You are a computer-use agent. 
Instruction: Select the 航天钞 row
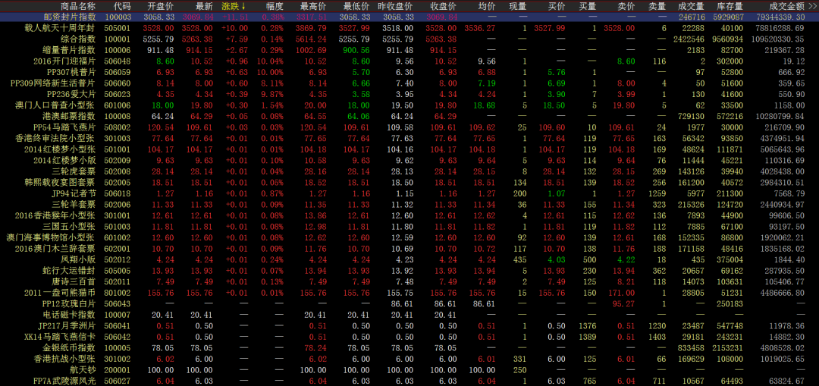pyautogui.click(x=409, y=370)
